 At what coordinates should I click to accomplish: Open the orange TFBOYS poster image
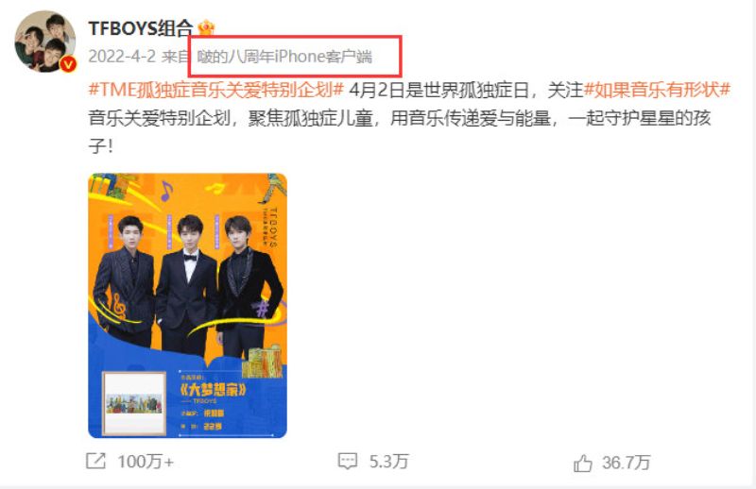coord(187,306)
